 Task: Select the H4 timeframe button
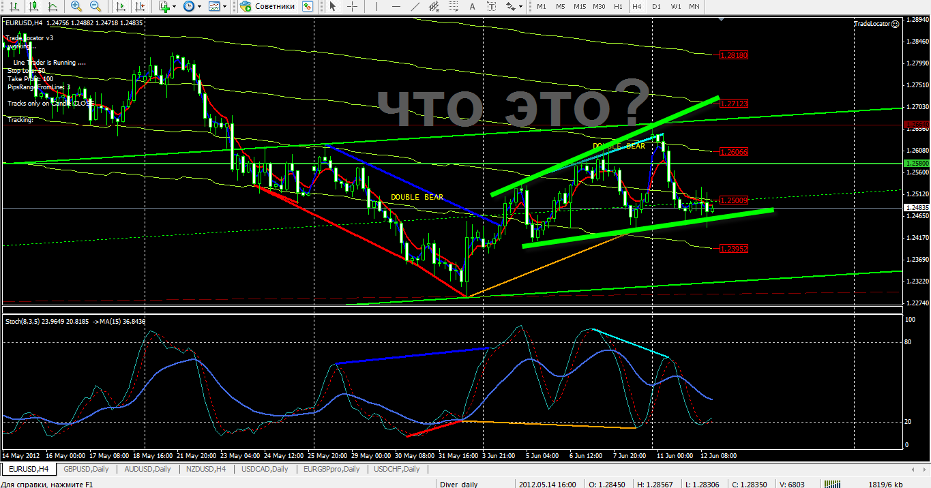[x=637, y=6]
